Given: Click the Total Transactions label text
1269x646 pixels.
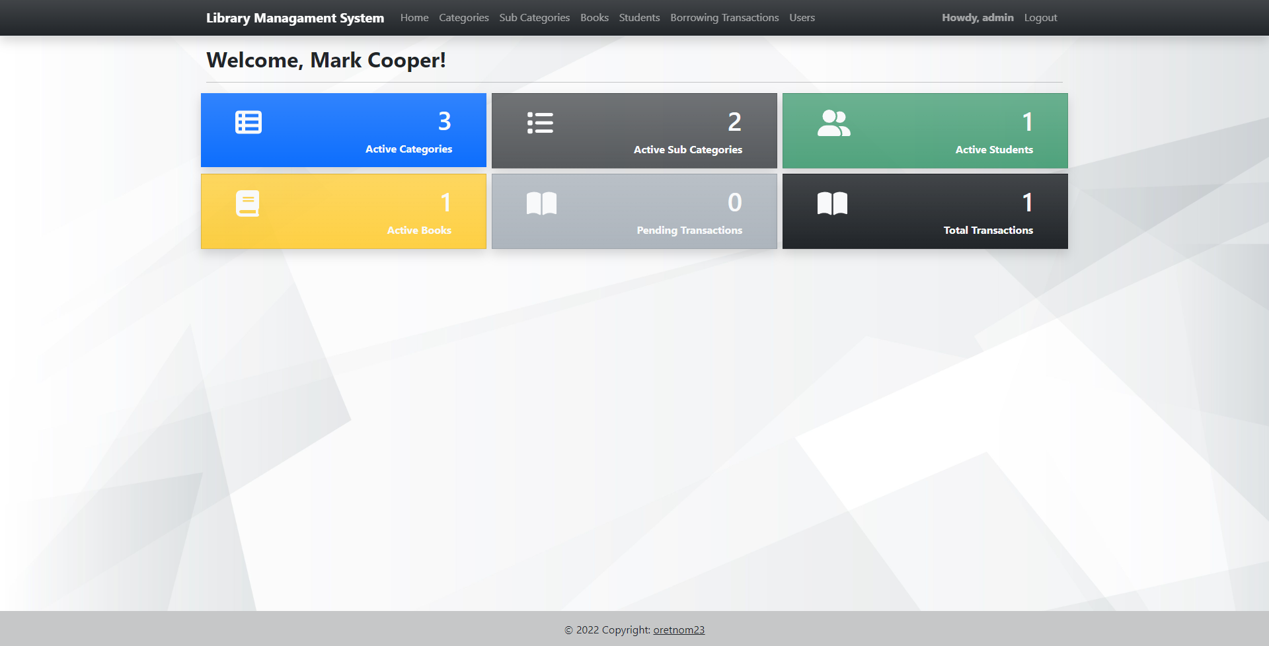Looking at the screenshot, I should [x=988, y=231].
